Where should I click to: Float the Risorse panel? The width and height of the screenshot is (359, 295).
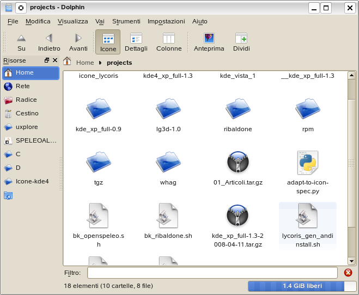[x=47, y=60]
